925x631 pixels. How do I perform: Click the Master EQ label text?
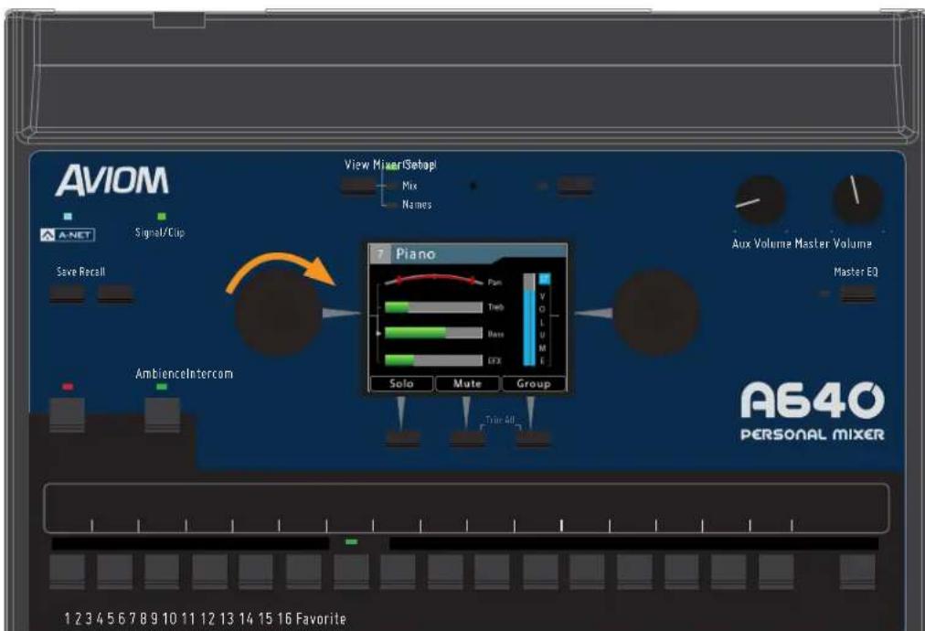coord(856,273)
